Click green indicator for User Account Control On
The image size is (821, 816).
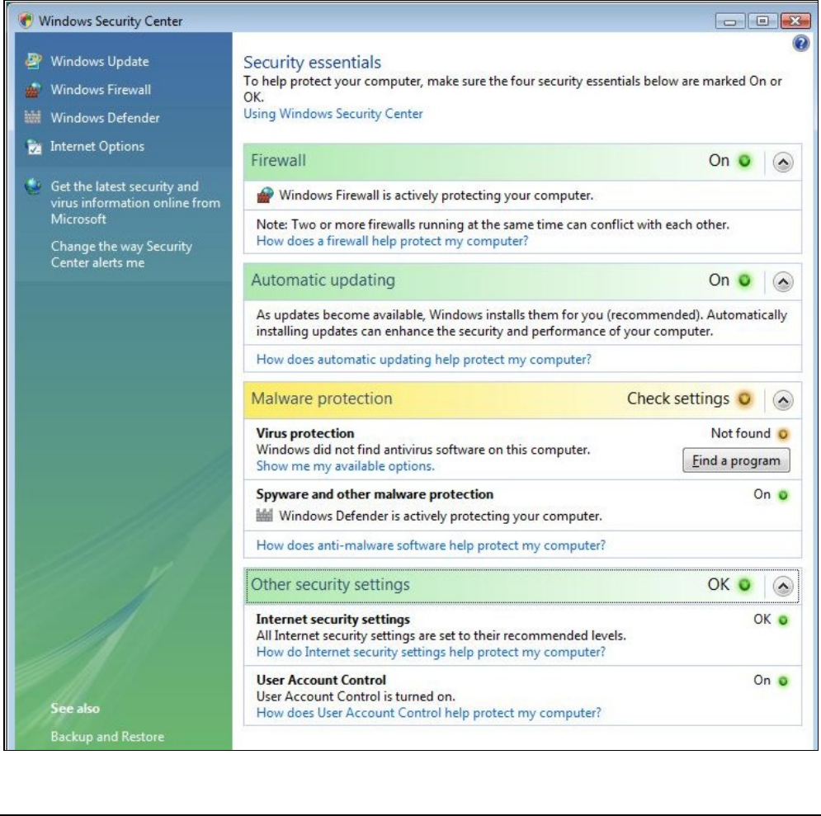coord(783,681)
